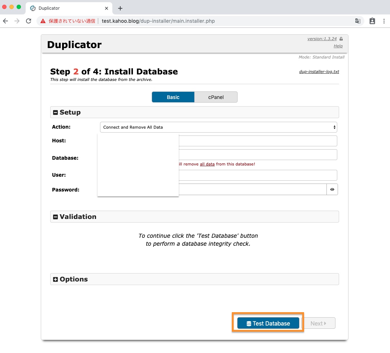Viewport: 390px width, 353px height.
Task: Click the lock icon next to version
Action: [341, 39]
